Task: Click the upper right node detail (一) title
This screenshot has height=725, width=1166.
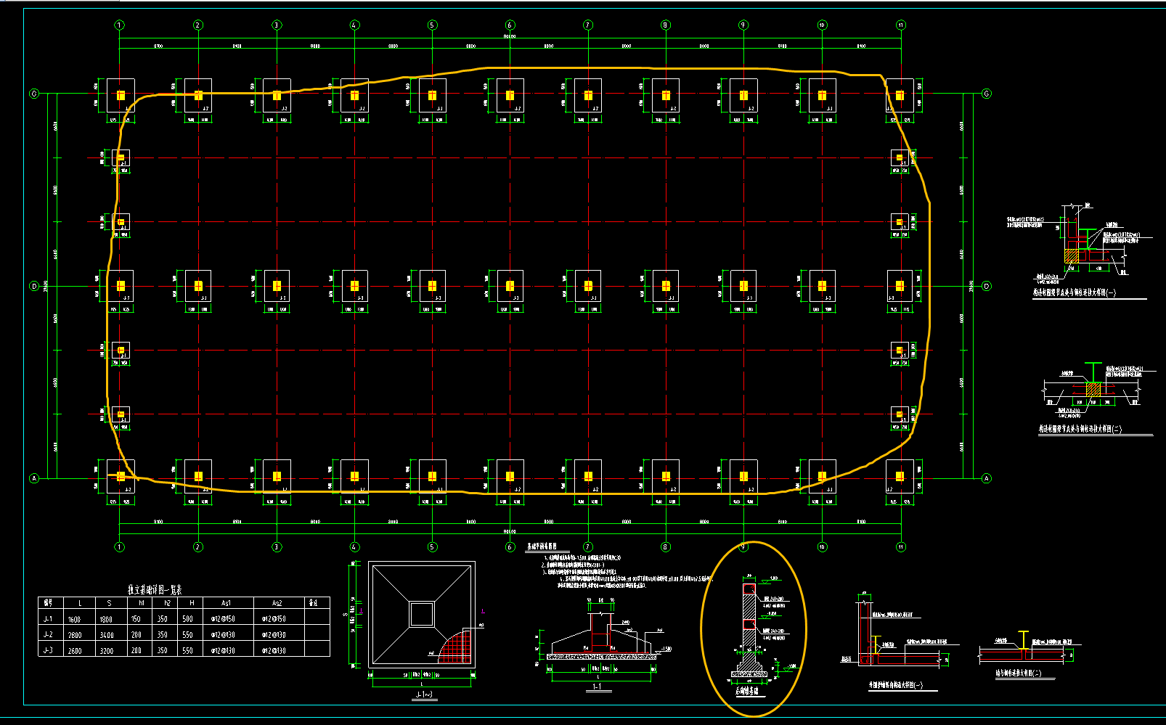Action: click(1075, 294)
